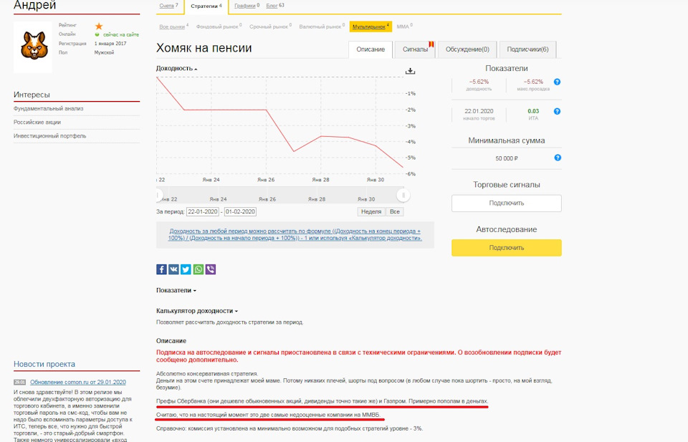
Task: Click the 22.01.2020 начало торгов value
Action: 479,111
